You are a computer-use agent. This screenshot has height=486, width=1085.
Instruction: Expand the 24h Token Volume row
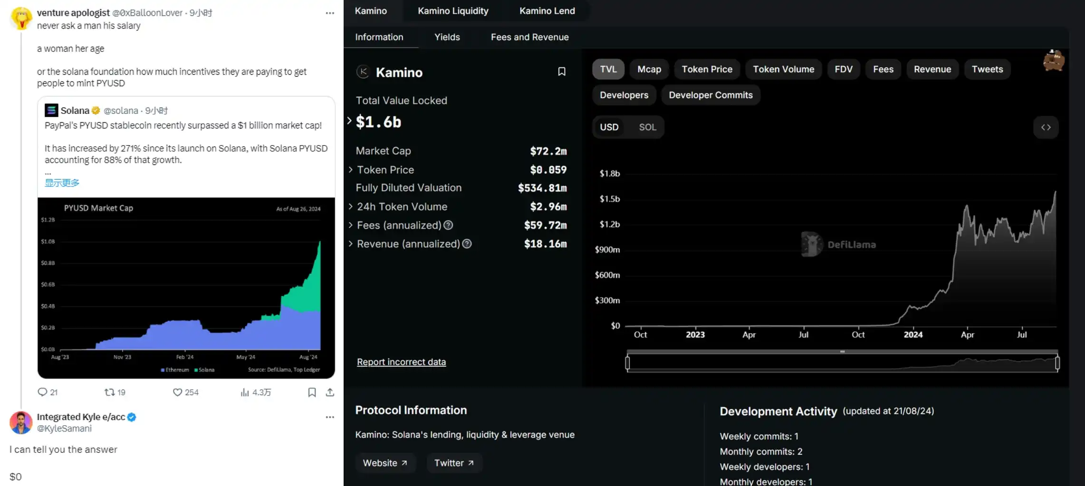[350, 206]
